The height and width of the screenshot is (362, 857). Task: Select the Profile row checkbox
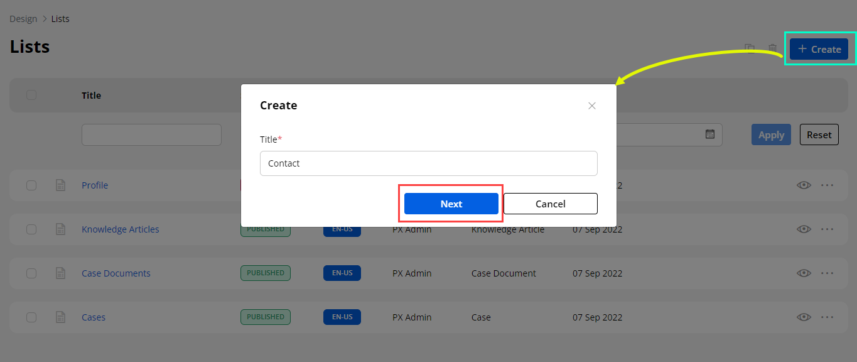[x=31, y=185]
